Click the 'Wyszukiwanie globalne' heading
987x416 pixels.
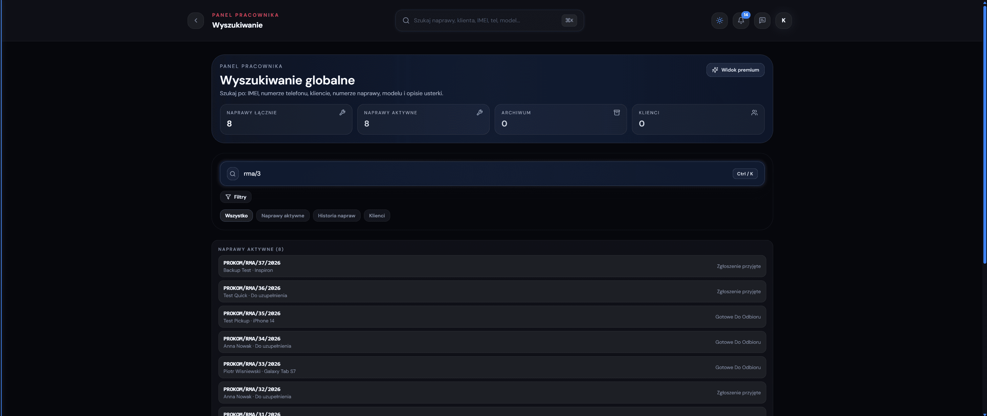pyautogui.click(x=287, y=80)
